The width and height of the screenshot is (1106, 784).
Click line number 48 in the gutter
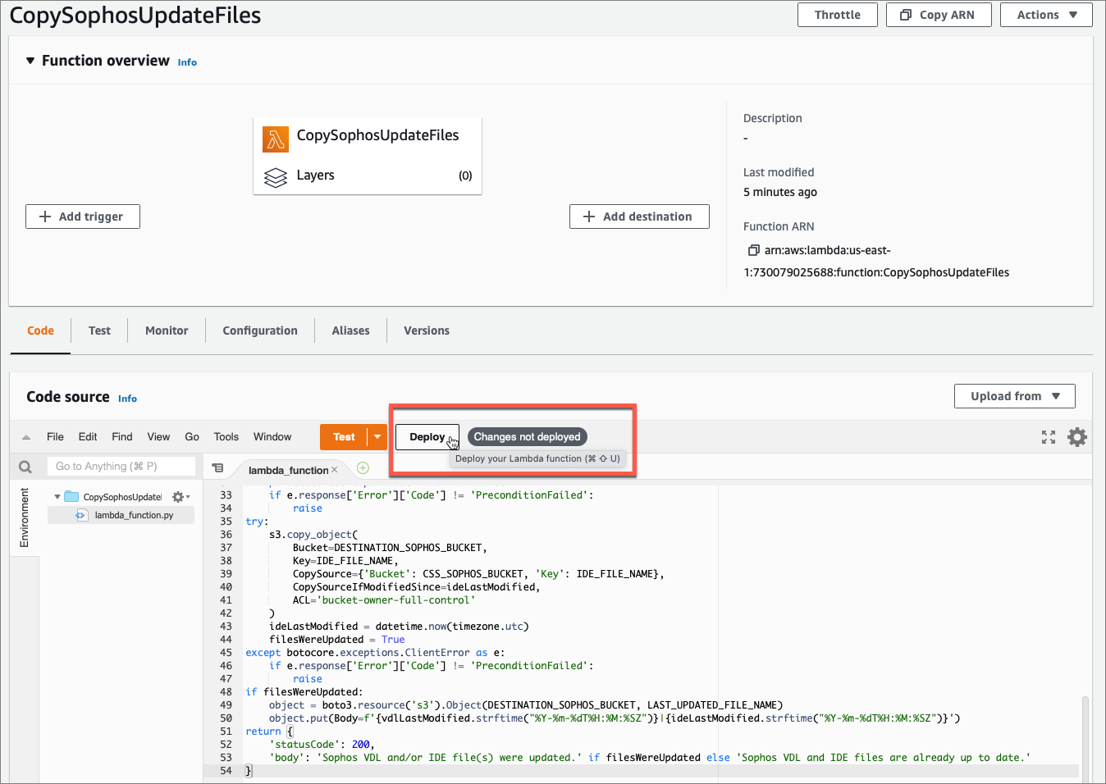coord(226,692)
